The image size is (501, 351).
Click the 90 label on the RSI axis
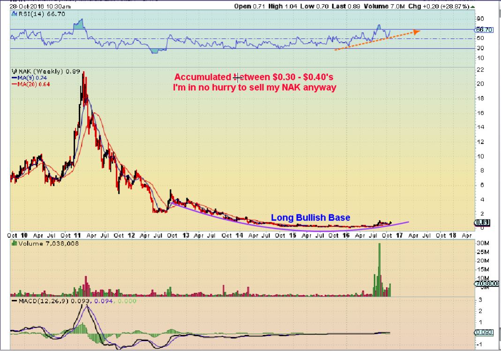pyautogui.click(x=480, y=19)
